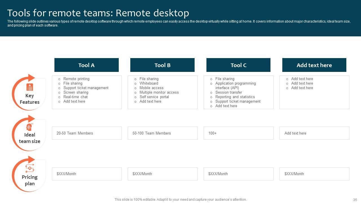Select the orange arrow circle around Key Features
The width and height of the screenshot is (361, 203).
[x=28, y=92]
